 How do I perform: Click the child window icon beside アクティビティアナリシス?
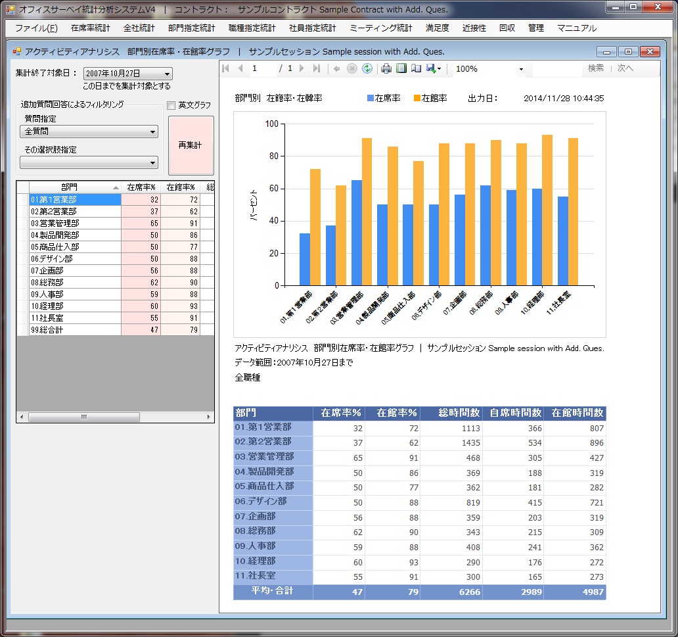17,51
